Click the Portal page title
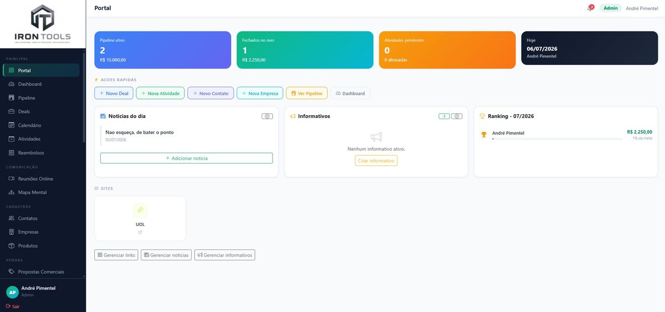Screen dimensions: 665x312 [103, 8]
